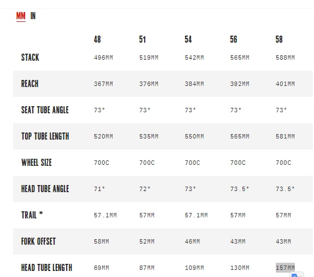Click the blue icon at bottom right corner
314x277 pixels.
coord(297,275)
